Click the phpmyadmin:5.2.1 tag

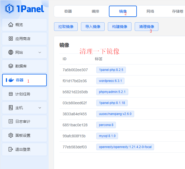(x=112, y=92)
